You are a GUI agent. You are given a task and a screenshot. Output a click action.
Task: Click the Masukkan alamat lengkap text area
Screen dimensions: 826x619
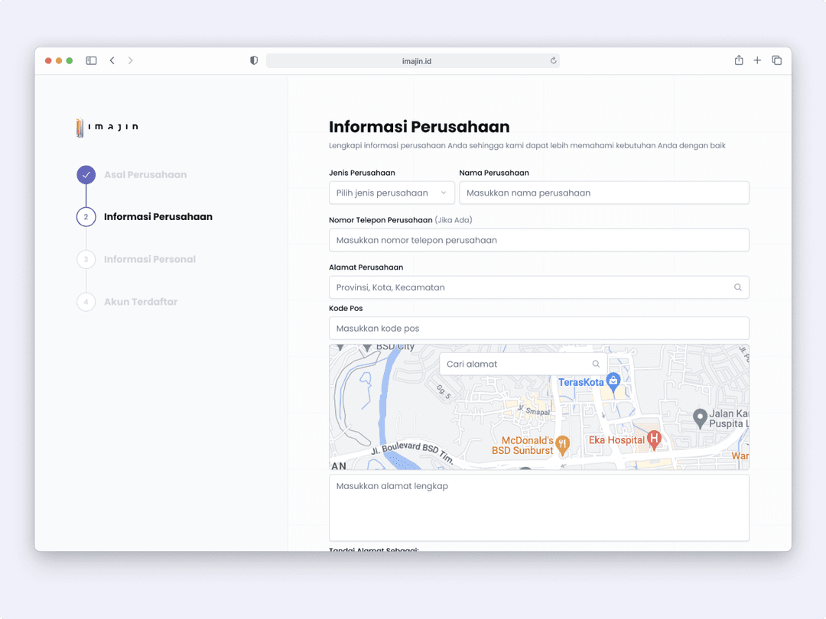coord(538,507)
